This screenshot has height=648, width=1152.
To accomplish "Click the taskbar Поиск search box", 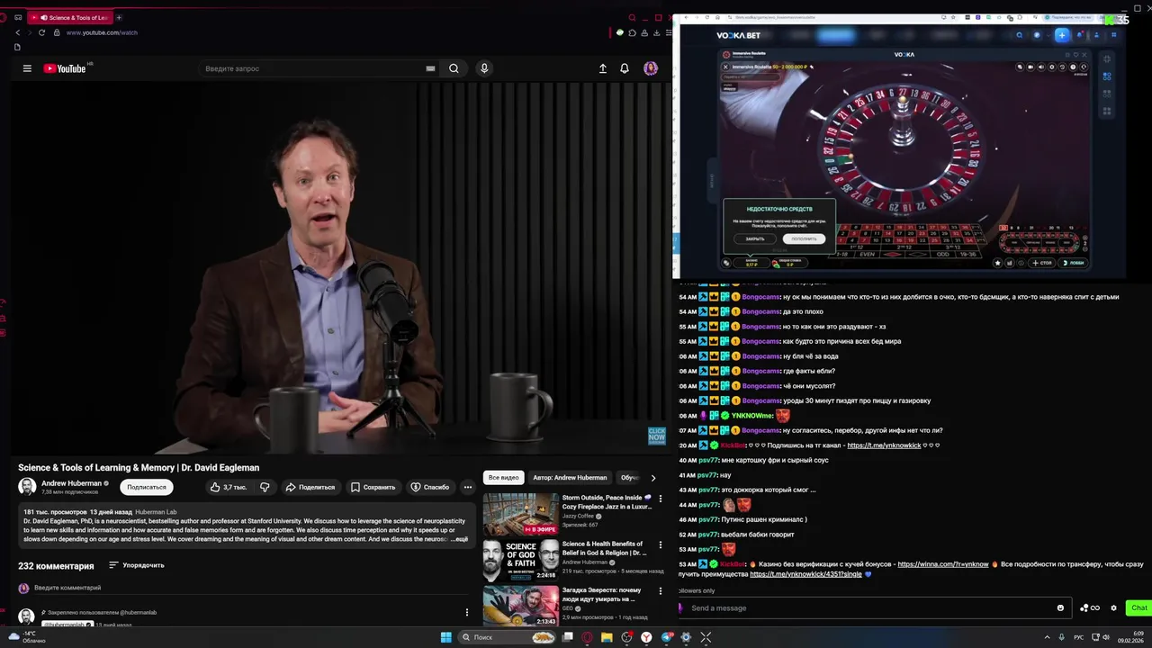I will point(508,637).
